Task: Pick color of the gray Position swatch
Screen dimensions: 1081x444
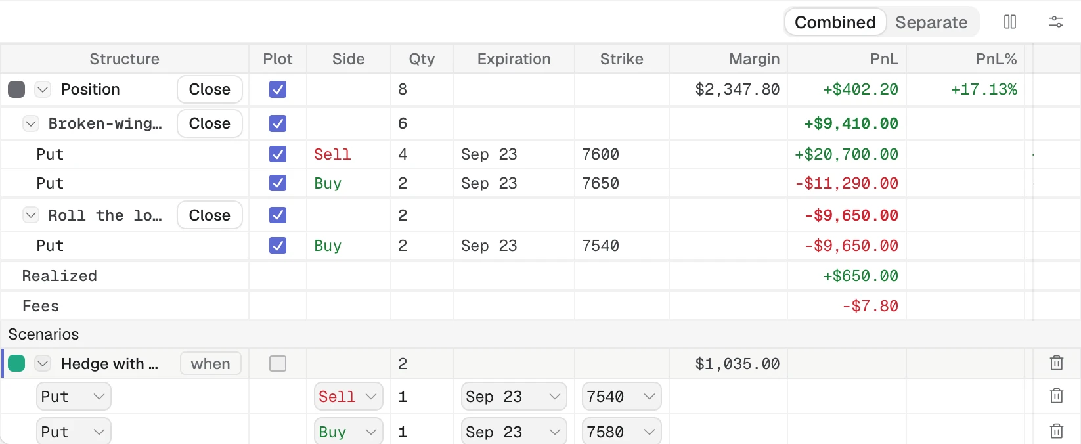Action: 16,89
